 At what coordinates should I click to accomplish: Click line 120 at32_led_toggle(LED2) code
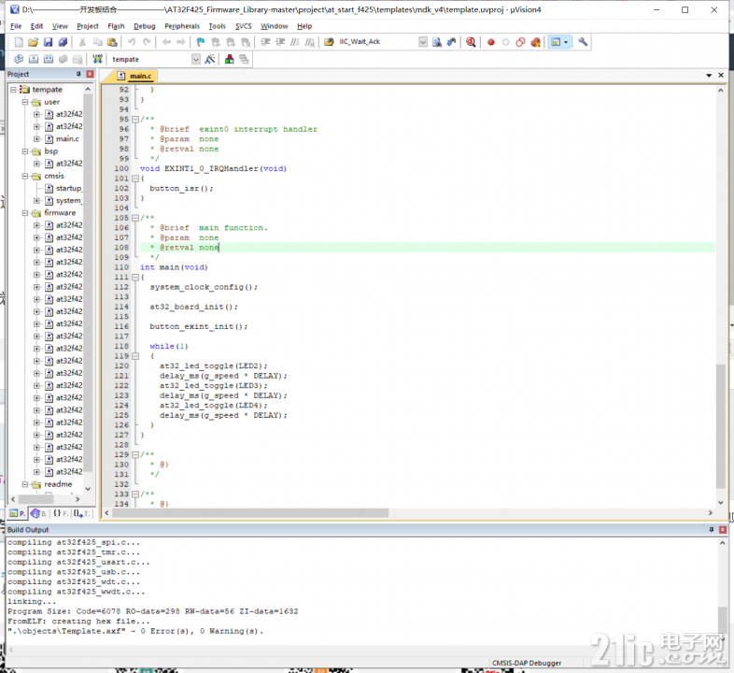(214, 366)
